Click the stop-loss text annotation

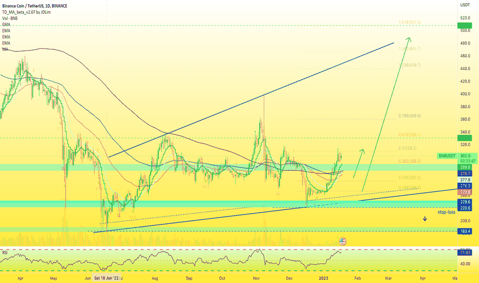[446, 212]
